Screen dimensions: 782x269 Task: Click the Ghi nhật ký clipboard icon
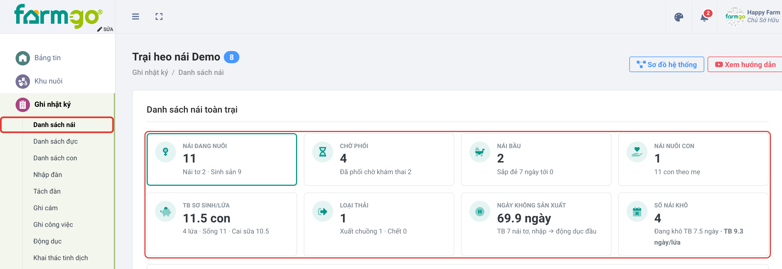tap(23, 105)
